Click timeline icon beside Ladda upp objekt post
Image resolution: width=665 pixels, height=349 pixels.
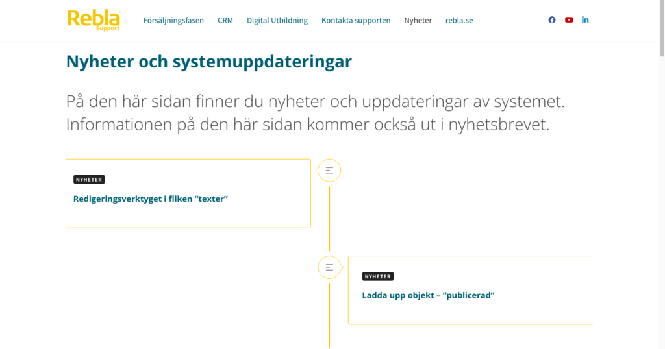tap(329, 267)
